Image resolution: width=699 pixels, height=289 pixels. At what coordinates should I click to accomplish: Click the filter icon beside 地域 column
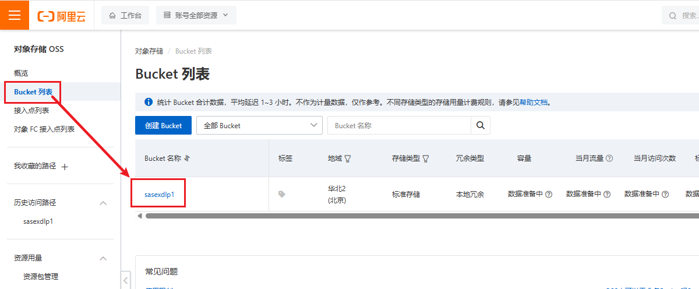tap(348, 158)
